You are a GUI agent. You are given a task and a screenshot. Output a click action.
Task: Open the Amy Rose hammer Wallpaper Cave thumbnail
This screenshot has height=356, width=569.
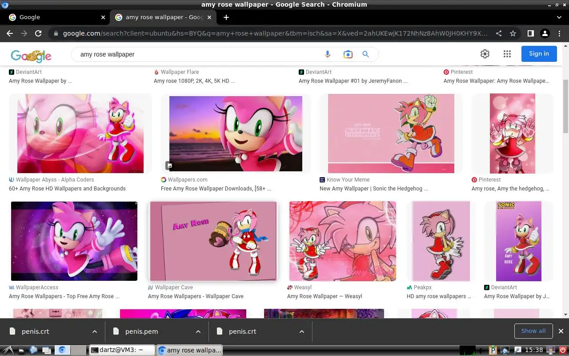[213, 241]
